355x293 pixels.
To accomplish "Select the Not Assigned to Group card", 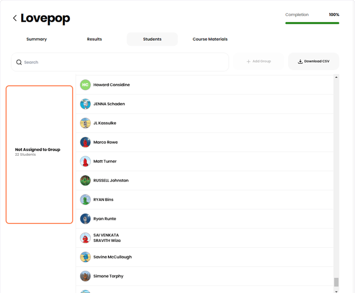I will point(39,154).
